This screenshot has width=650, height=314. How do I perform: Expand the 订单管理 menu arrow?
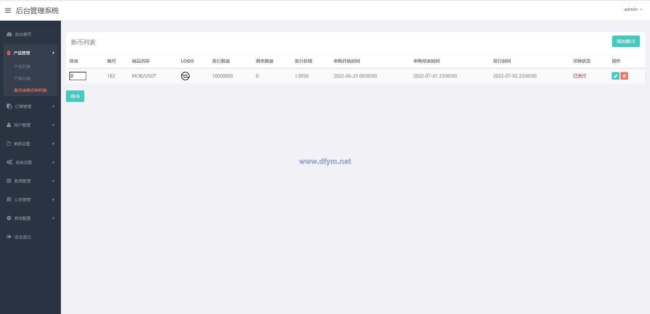[x=53, y=106]
